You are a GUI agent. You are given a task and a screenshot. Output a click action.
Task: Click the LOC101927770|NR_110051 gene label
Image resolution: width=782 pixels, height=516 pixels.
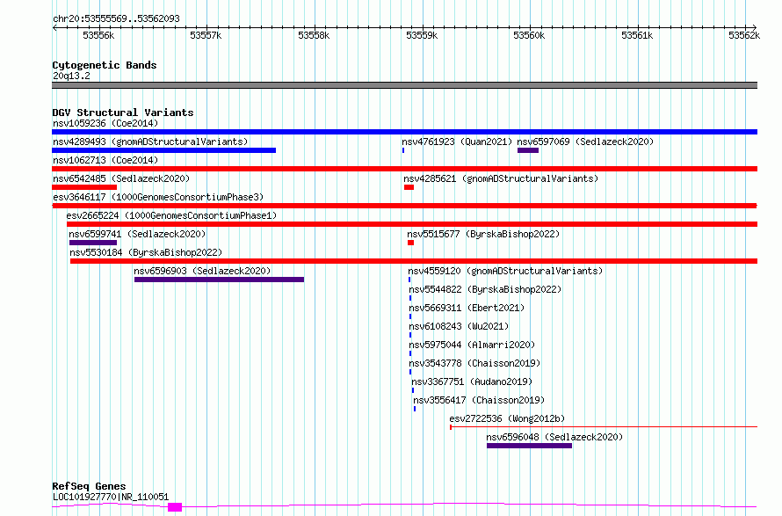pyautogui.click(x=111, y=497)
